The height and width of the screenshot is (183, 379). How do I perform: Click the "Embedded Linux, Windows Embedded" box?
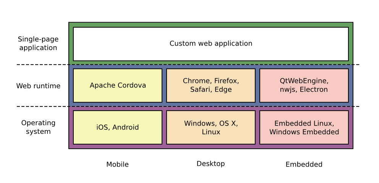(304, 127)
